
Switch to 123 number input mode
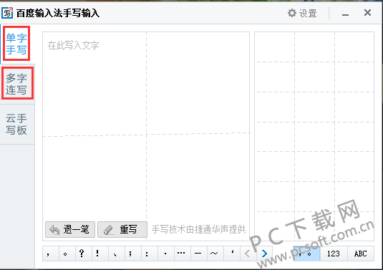pos(334,254)
